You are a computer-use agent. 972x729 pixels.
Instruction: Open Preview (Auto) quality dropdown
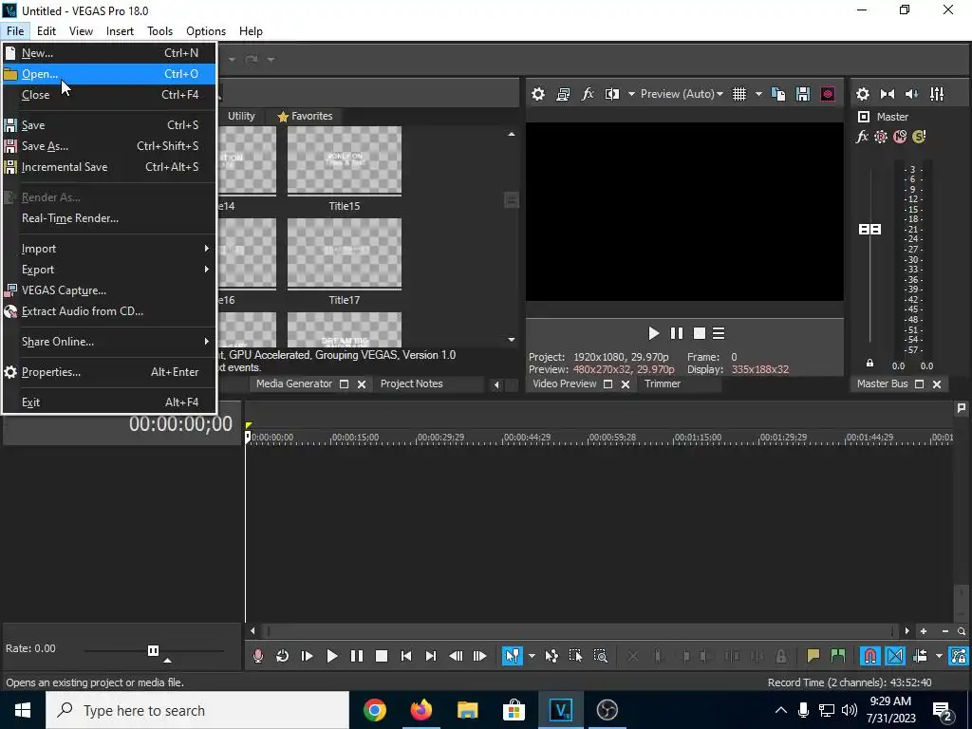coord(682,94)
